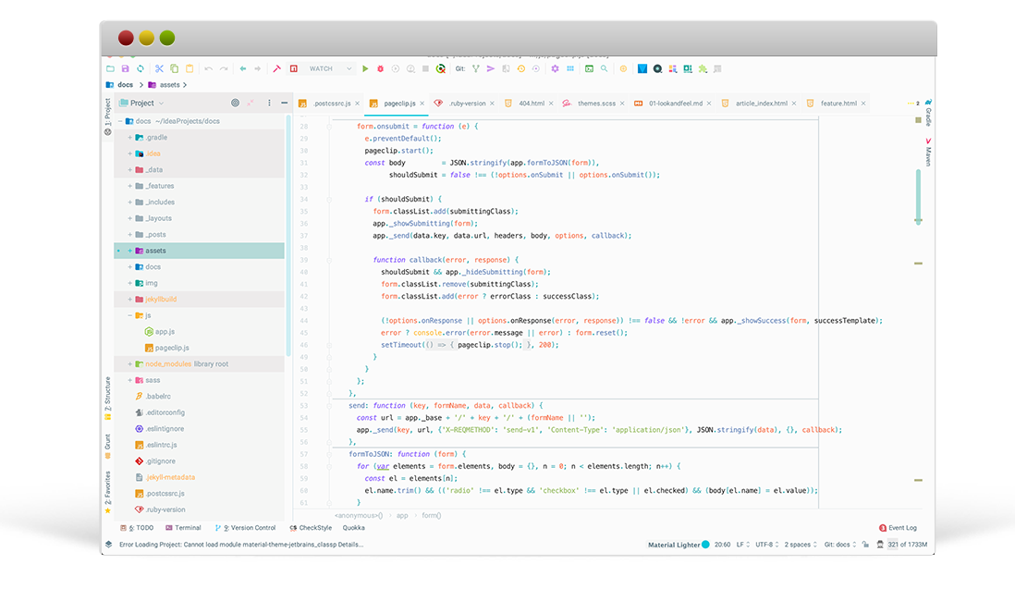1015x589 pixels.
Task: Toggle the 6: TODO tool window
Action: pyautogui.click(x=137, y=528)
